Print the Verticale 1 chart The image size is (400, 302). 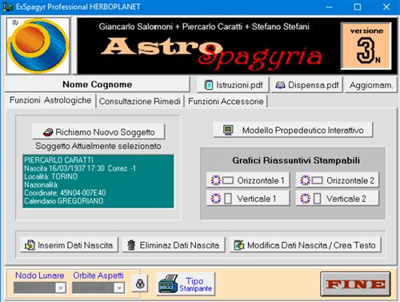coord(248,199)
